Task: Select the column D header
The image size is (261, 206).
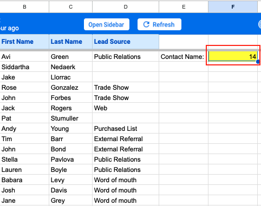Action: point(126,7)
